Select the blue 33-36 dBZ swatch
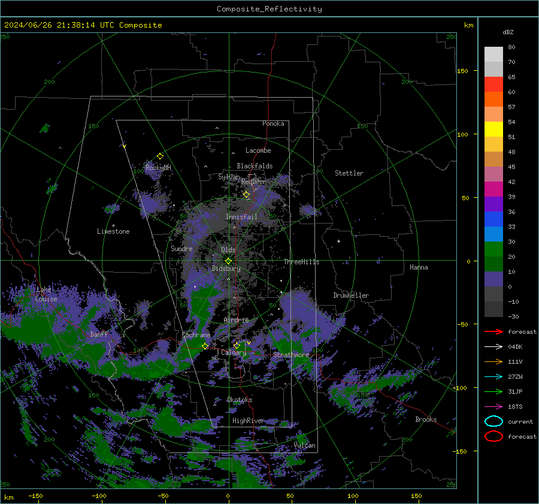 point(493,219)
